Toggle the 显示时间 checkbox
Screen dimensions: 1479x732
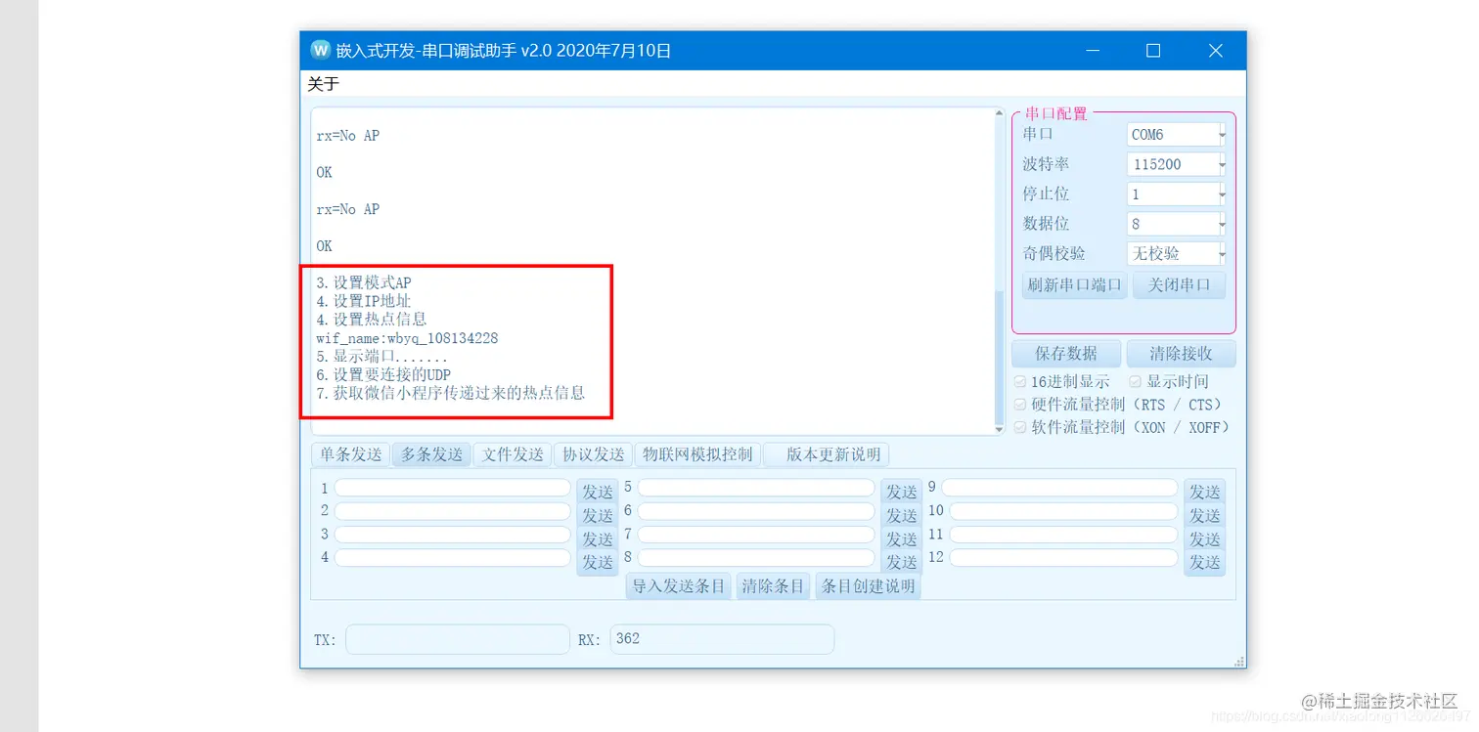pyautogui.click(x=1136, y=381)
